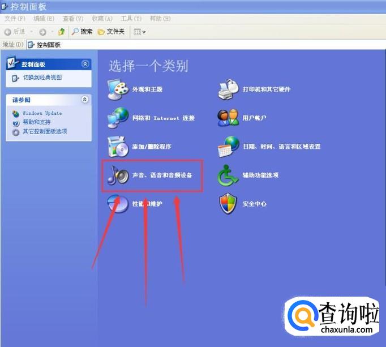Open the 性能和维护 category link
386x347 pixels.
[x=147, y=204]
